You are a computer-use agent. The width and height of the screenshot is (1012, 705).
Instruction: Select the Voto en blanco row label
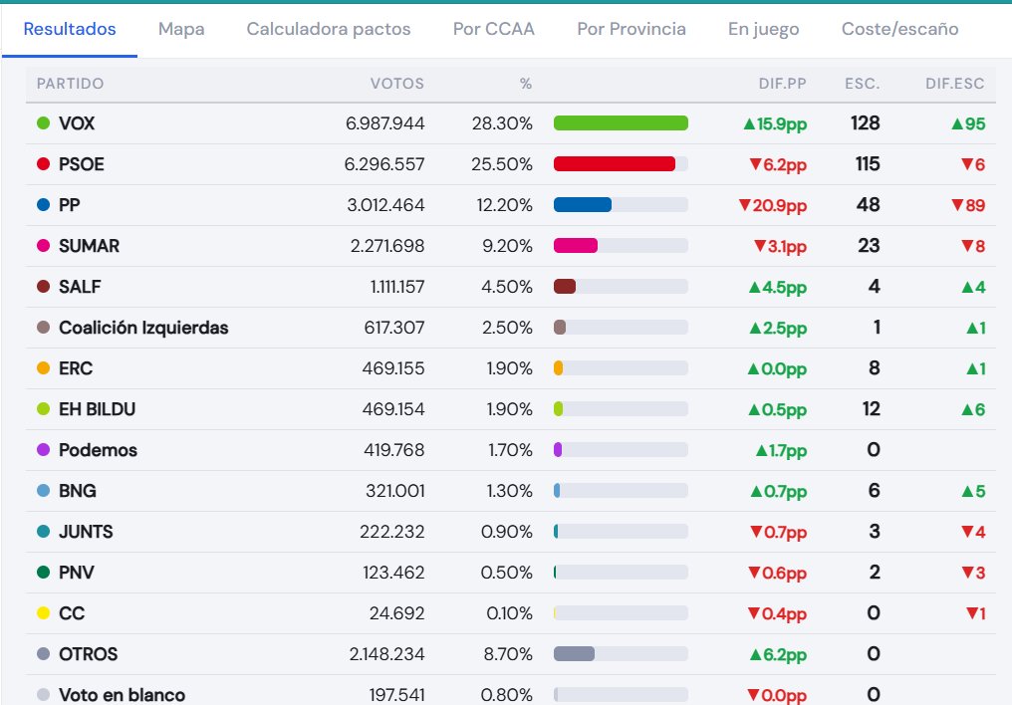pos(122,695)
